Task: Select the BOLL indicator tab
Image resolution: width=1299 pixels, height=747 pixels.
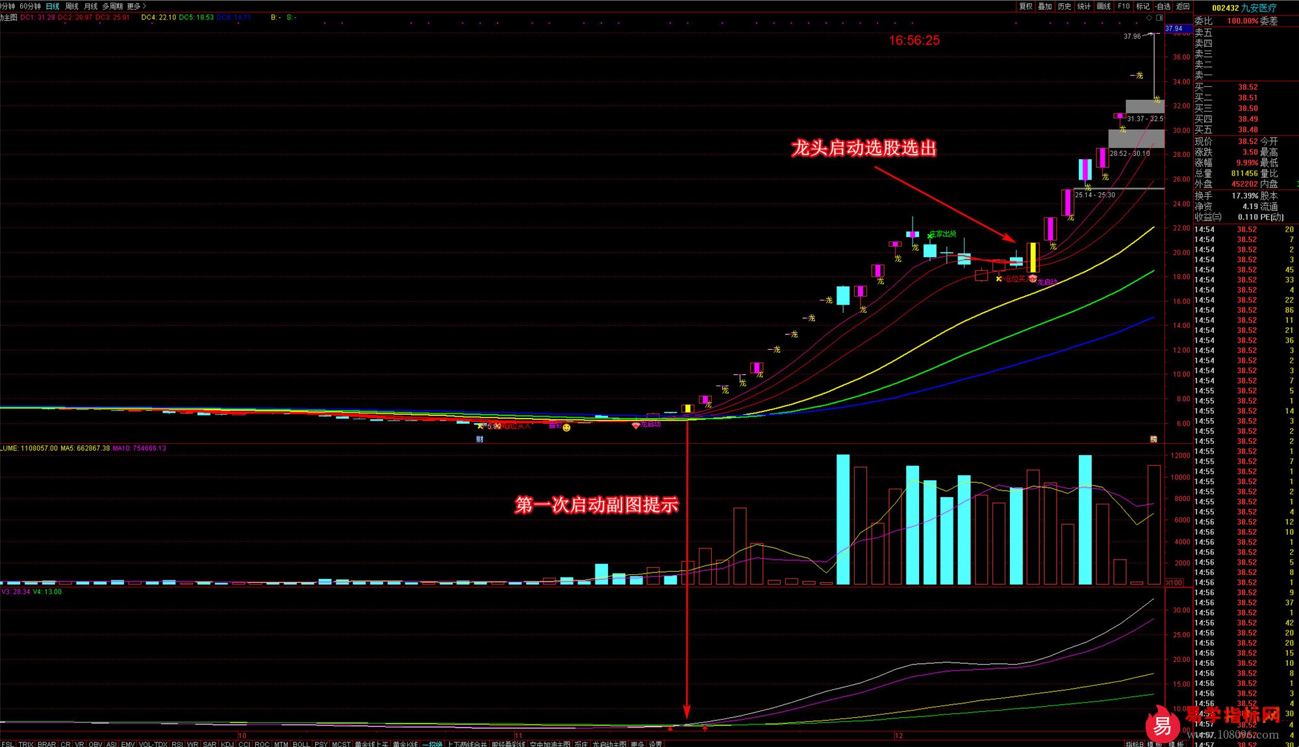Action: [x=301, y=744]
